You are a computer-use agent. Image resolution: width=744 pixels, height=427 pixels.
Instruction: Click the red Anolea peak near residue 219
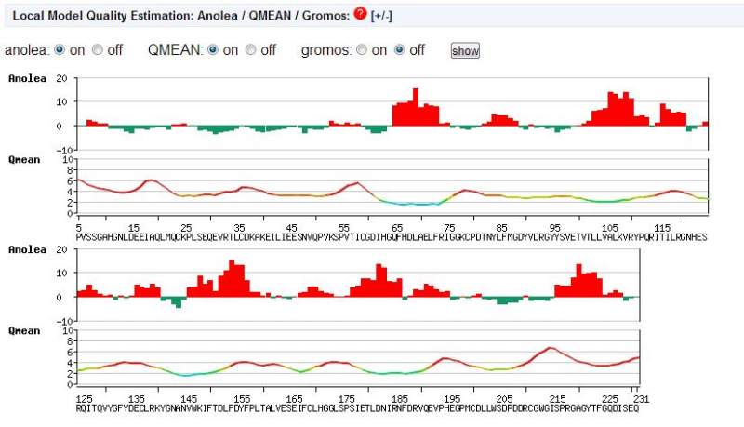pyautogui.click(x=578, y=280)
